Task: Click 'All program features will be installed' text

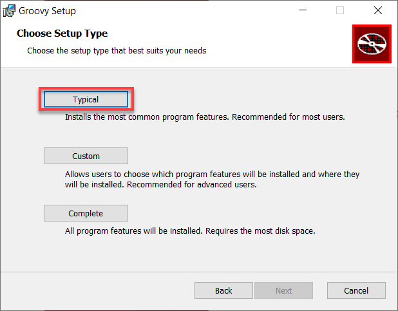Action: [x=190, y=231]
